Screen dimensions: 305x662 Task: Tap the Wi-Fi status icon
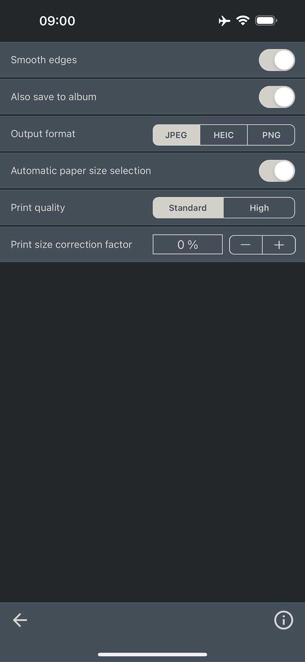[x=243, y=21]
